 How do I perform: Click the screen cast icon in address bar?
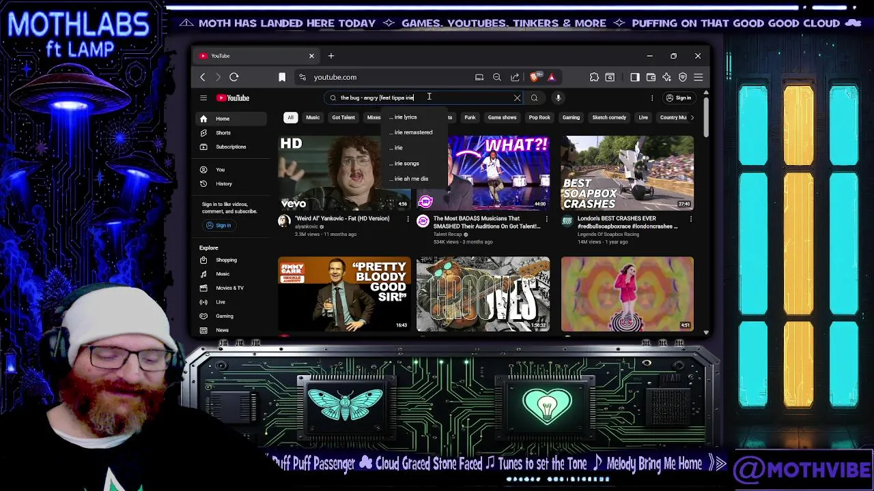(479, 77)
